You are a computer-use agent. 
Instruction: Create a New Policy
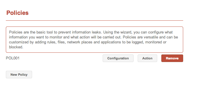coord(19,75)
